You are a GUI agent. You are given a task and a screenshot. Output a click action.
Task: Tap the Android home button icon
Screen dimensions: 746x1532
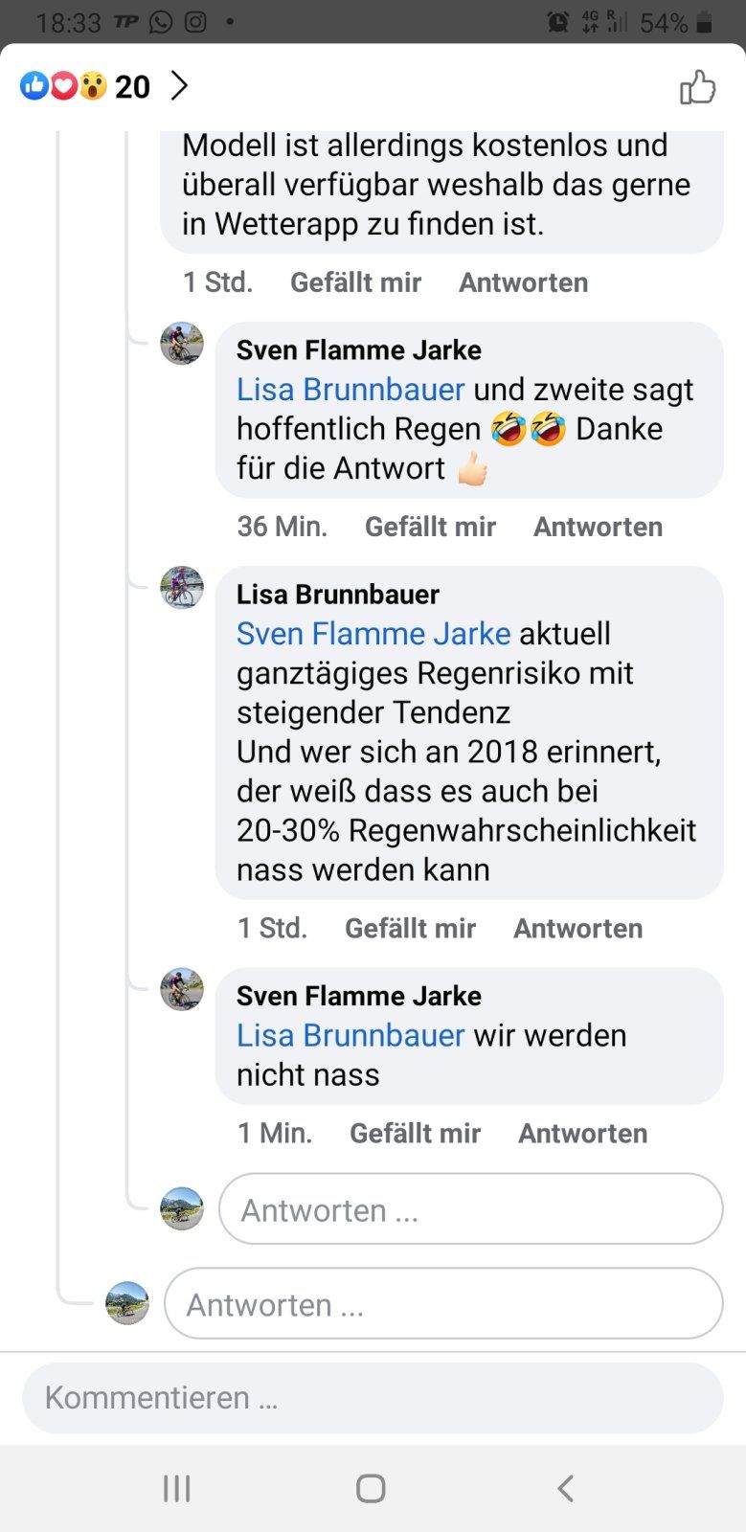click(x=371, y=1488)
